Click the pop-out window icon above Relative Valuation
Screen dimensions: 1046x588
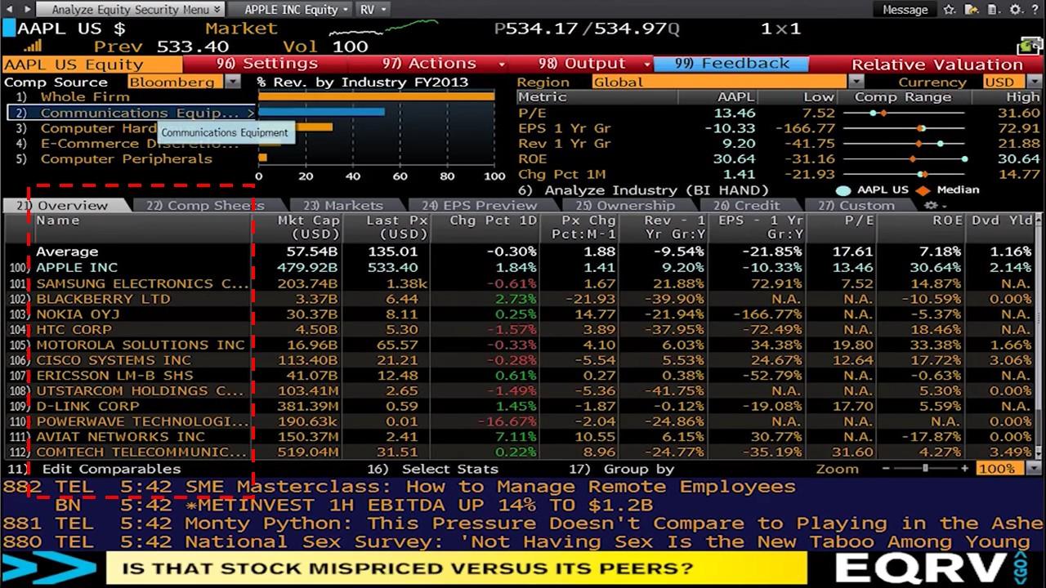point(1030,47)
